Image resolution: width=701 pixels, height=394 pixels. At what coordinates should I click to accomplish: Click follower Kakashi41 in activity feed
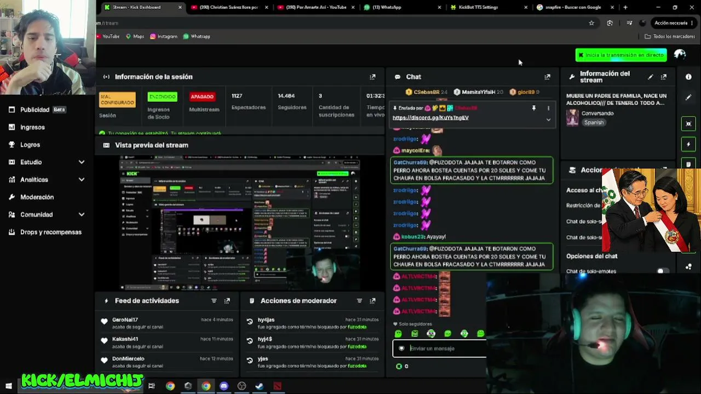[125, 339]
